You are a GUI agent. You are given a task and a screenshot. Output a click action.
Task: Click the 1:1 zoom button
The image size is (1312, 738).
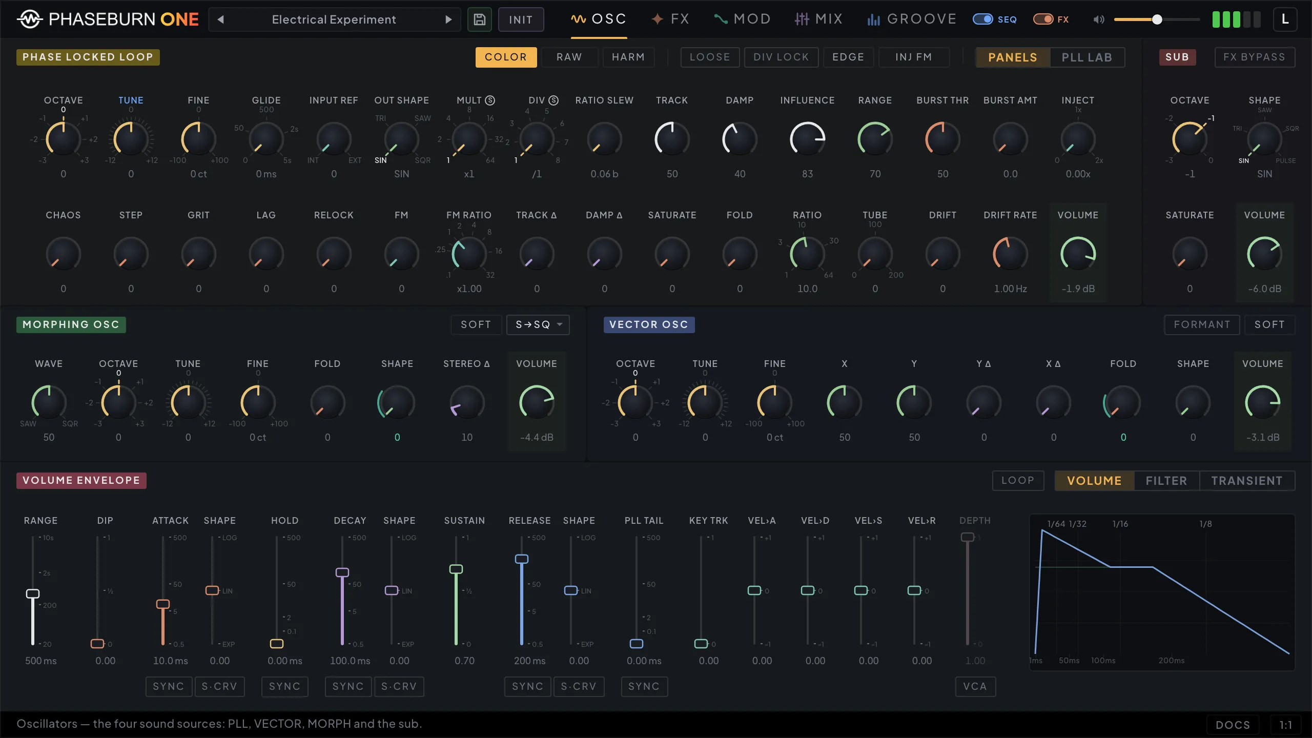tap(1285, 725)
